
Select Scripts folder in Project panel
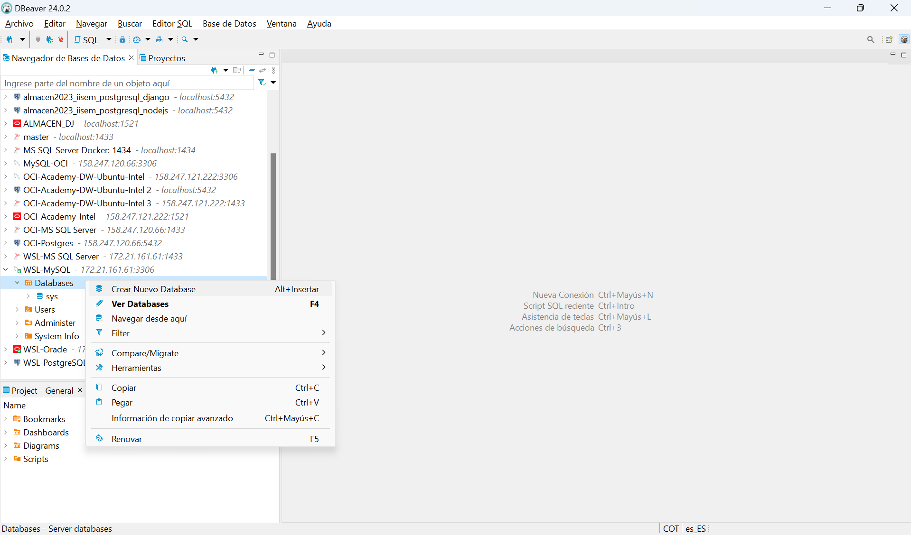click(x=36, y=459)
